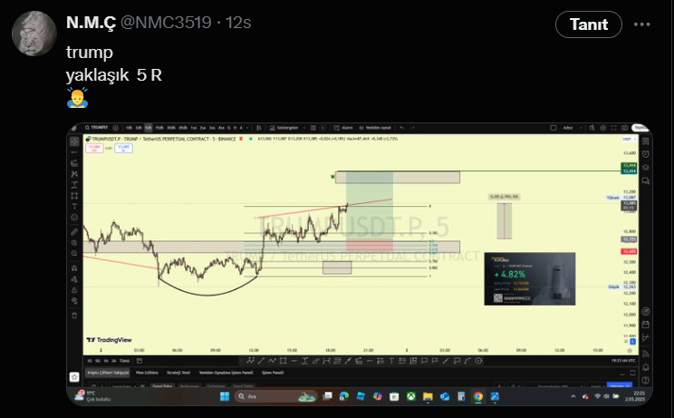
Task: Switch to Kripto Çiftleri Takipçisi tab
Action: point(108,373)
